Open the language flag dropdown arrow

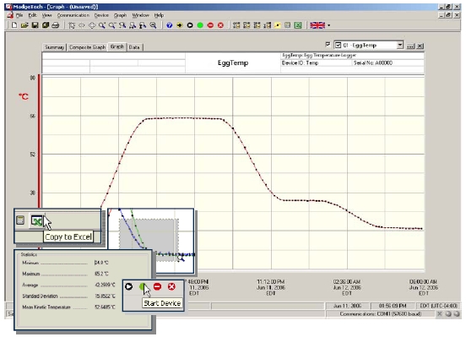(328, 25)
